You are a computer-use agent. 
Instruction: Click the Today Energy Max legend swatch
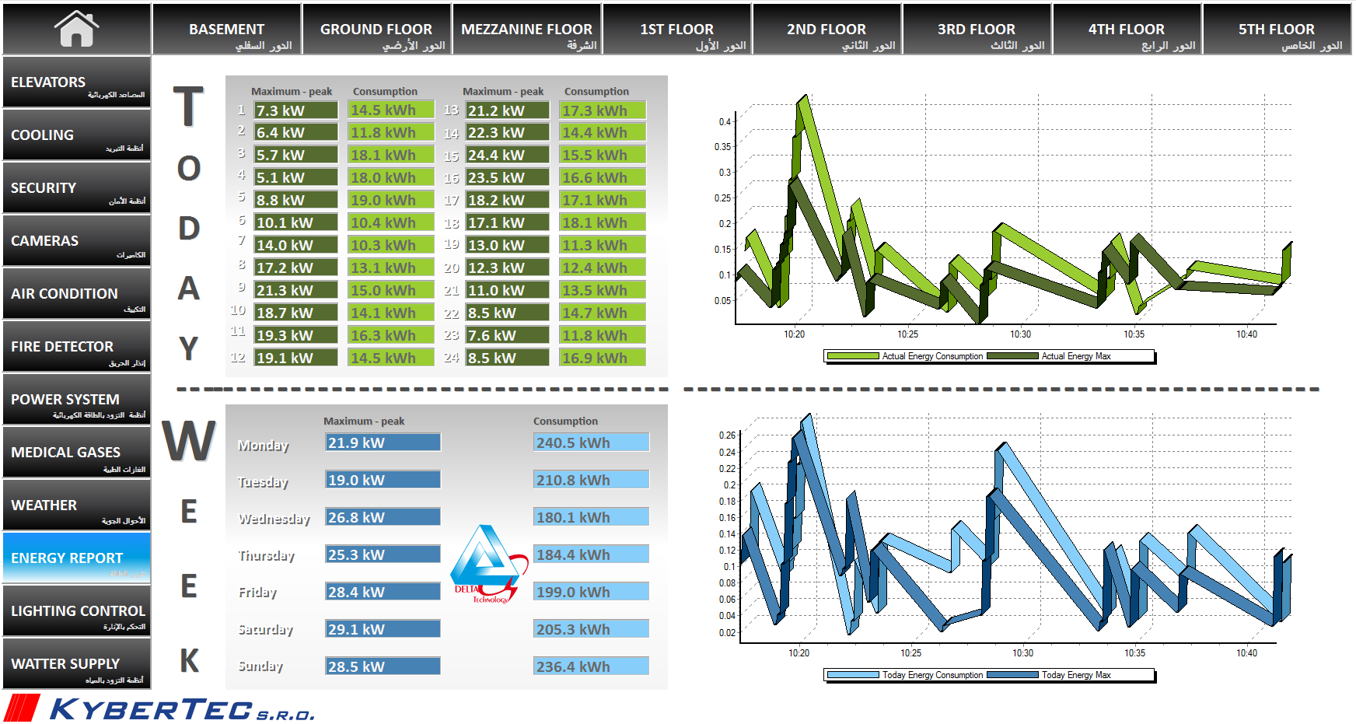(x=1012, y=675)
